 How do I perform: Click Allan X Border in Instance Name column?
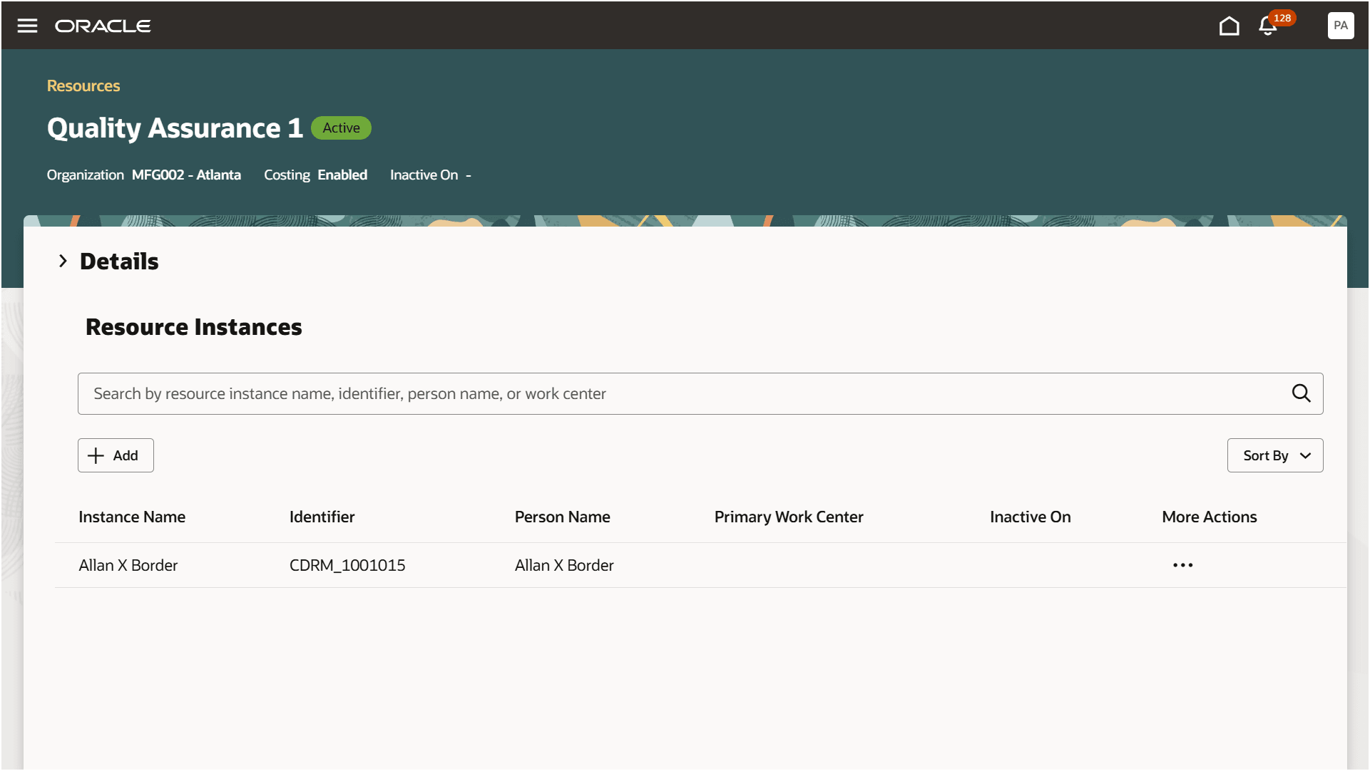pos(128,565)
